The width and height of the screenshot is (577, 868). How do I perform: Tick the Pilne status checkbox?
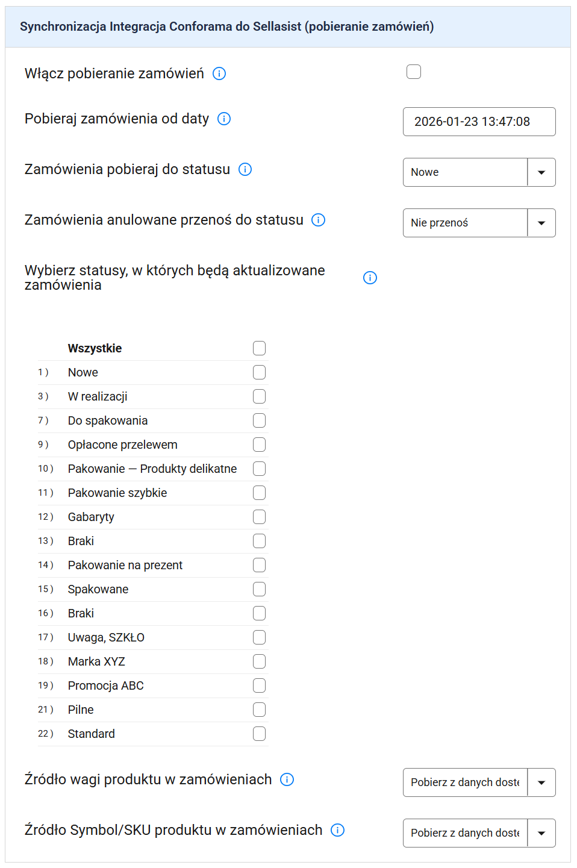click(x=260, y=710)
